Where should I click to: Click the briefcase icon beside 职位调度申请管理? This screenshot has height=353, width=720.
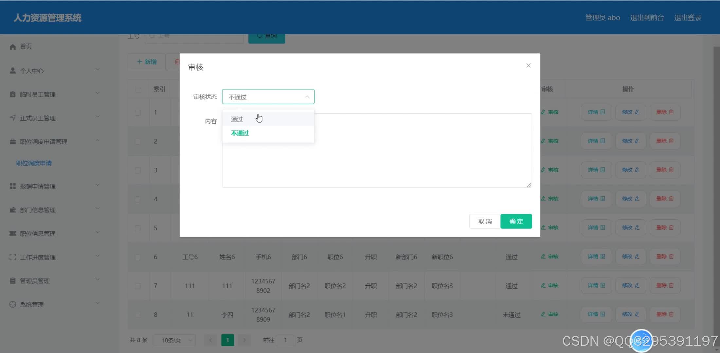click(x=13, y=142)
